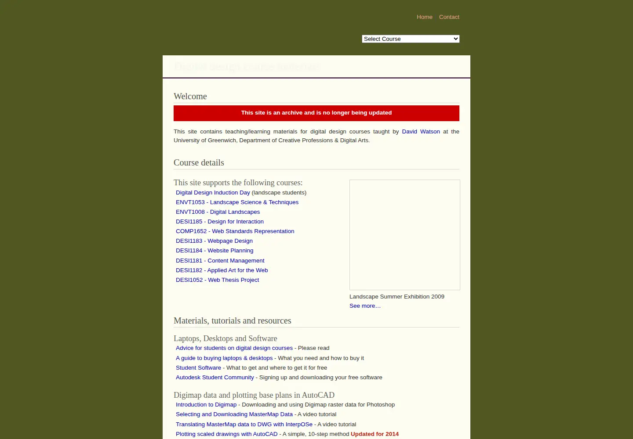This screenshot has height=439, width=633.
Task: Open COMP1652 Web Standards Representation
Action: [235, 231]
